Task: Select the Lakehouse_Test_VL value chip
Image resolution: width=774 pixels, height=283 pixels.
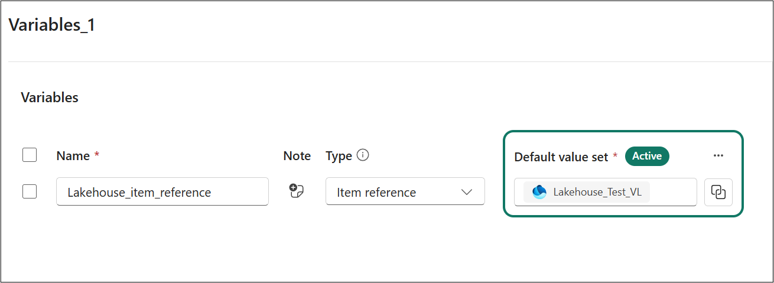Action: 587,192
